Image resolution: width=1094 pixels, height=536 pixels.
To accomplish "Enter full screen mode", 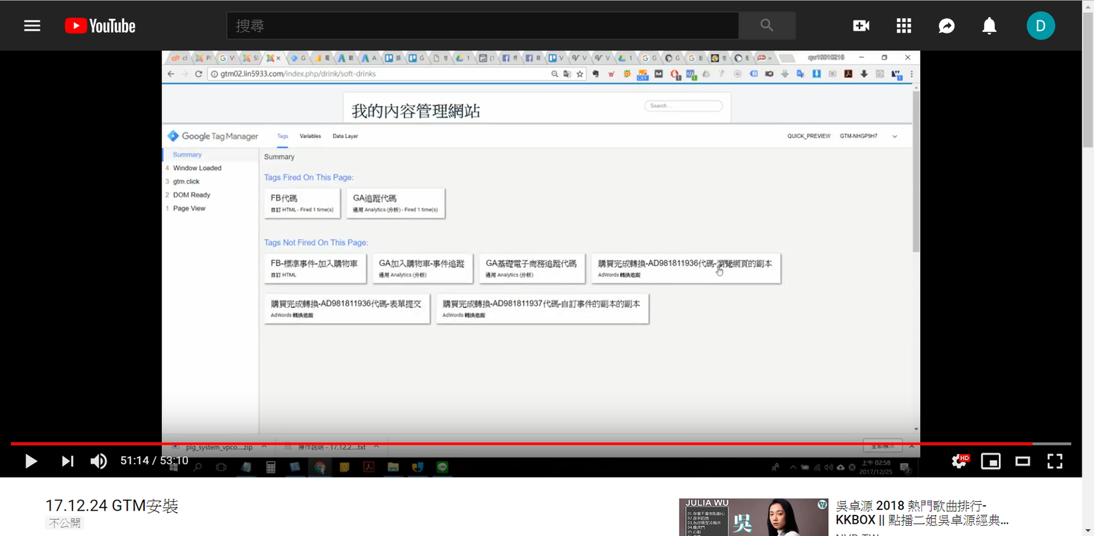I will [x=1054, y=462].
